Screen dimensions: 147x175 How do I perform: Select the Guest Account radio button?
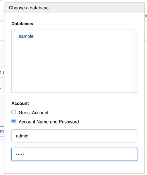[x=14, y=112]
